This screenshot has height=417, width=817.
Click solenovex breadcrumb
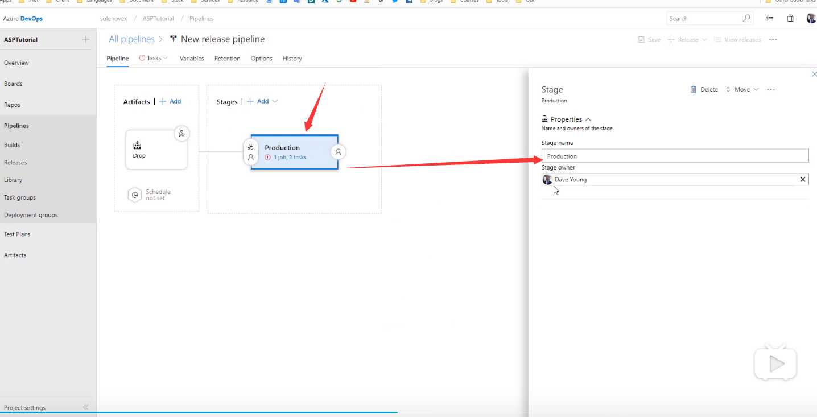pyautogui.click(x=113, y=19)
